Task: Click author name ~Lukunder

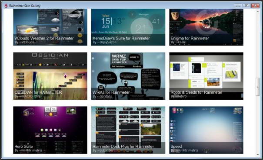Action: pos(105,150)
